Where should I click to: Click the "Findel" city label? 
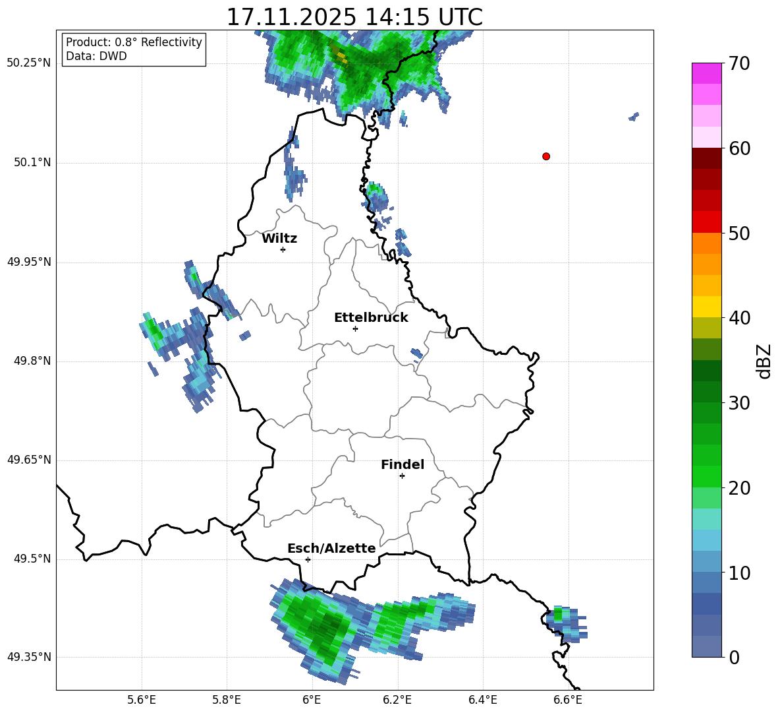pos(403,464)
